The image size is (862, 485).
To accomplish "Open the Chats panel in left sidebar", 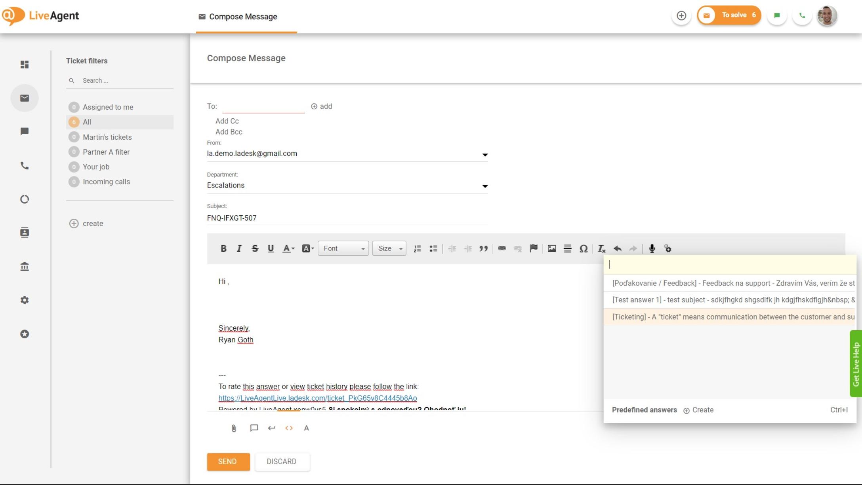I will [25, 131].
